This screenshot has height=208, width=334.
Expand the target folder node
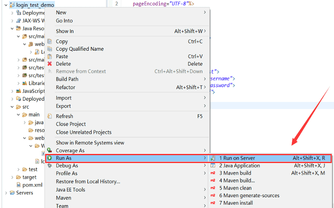click(x=12, y=178)
